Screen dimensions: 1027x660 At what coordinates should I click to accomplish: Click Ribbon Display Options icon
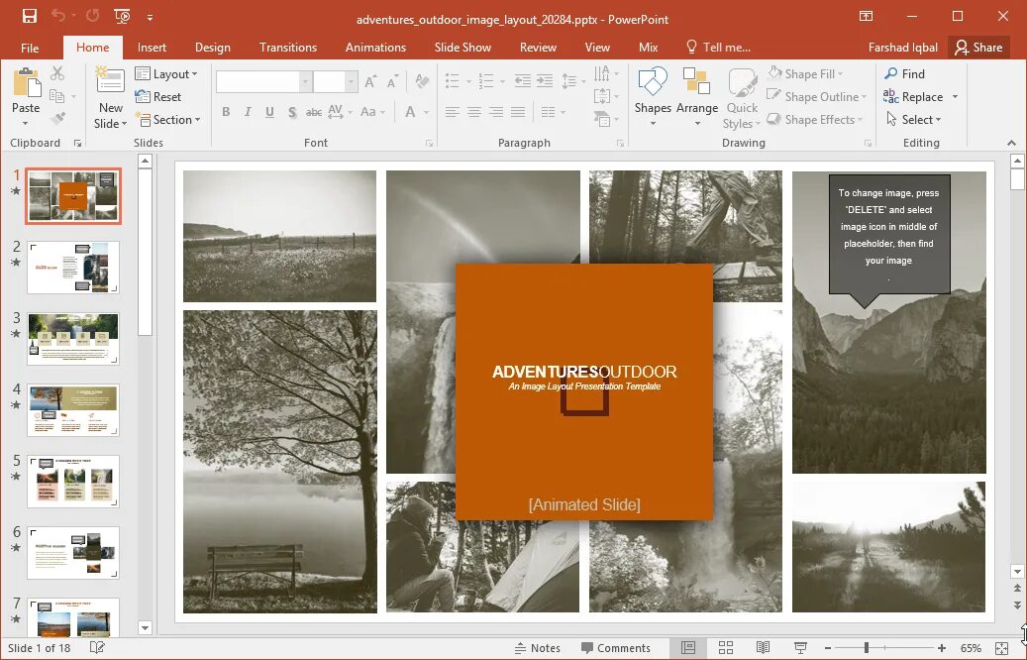click(x=866, y=17)
